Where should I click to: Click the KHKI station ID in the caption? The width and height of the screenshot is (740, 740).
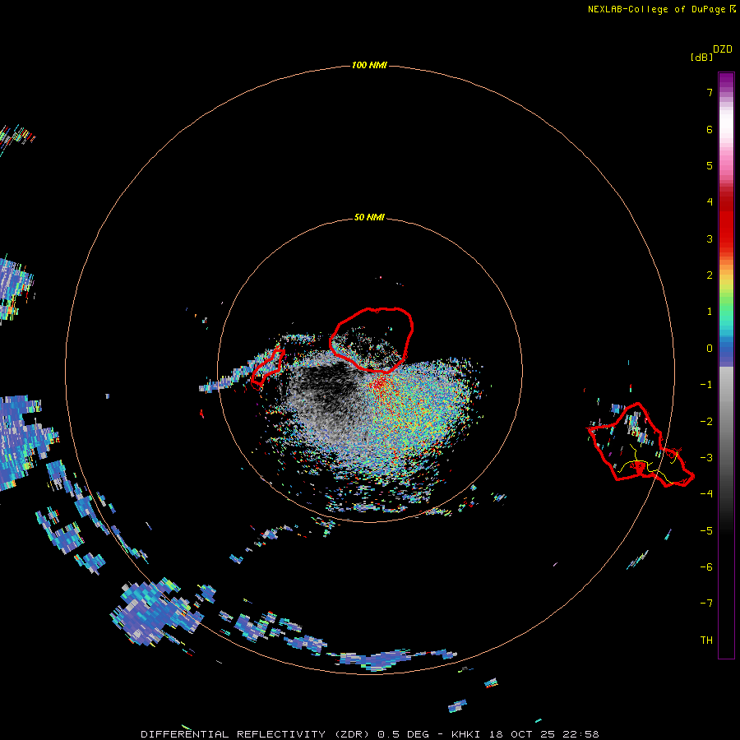tap(465, 734)
